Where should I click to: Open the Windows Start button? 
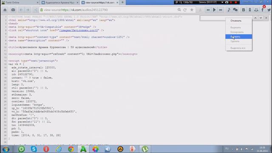click(x=6, y=149)
